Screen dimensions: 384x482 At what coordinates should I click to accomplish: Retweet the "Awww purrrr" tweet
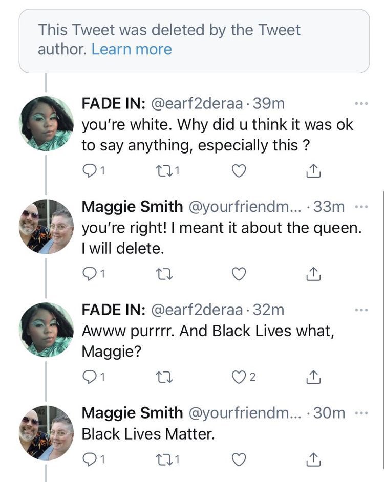tap(164, 378)
